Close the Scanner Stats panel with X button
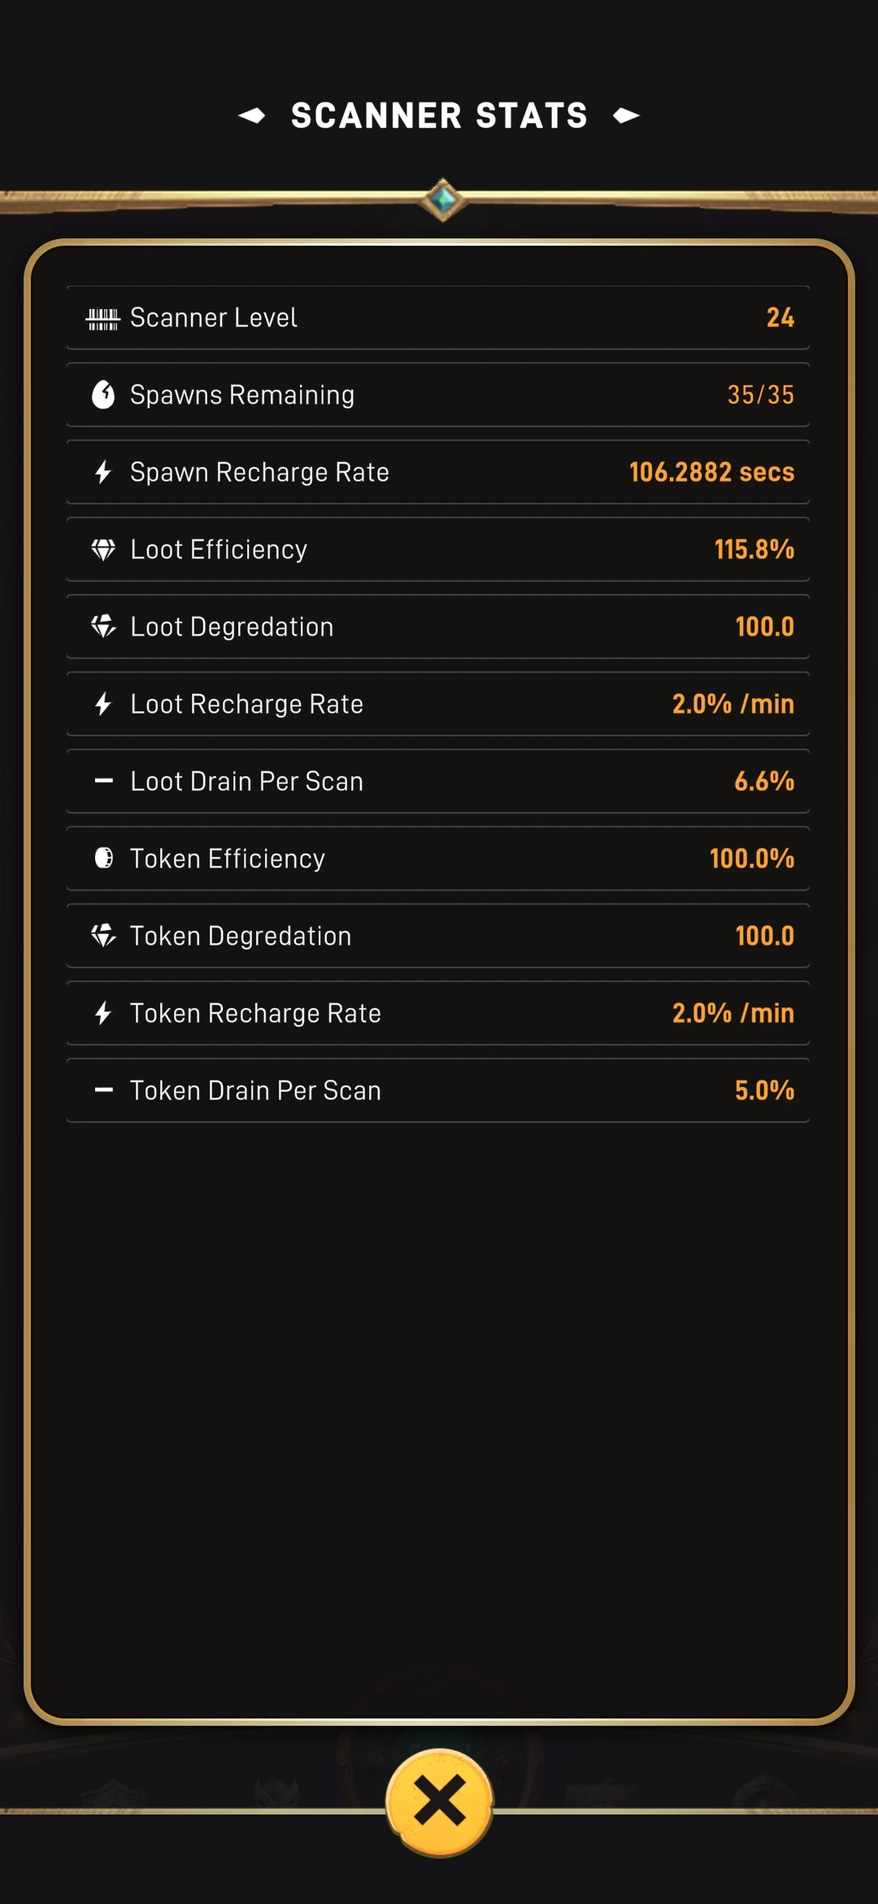This screenshot has width=878, height=1904. click(439, 1801)
